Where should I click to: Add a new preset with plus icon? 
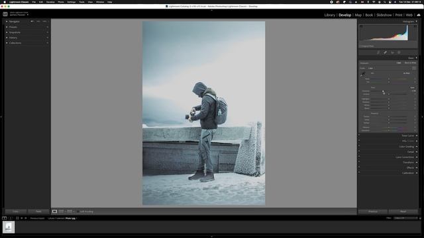point(47,27)
